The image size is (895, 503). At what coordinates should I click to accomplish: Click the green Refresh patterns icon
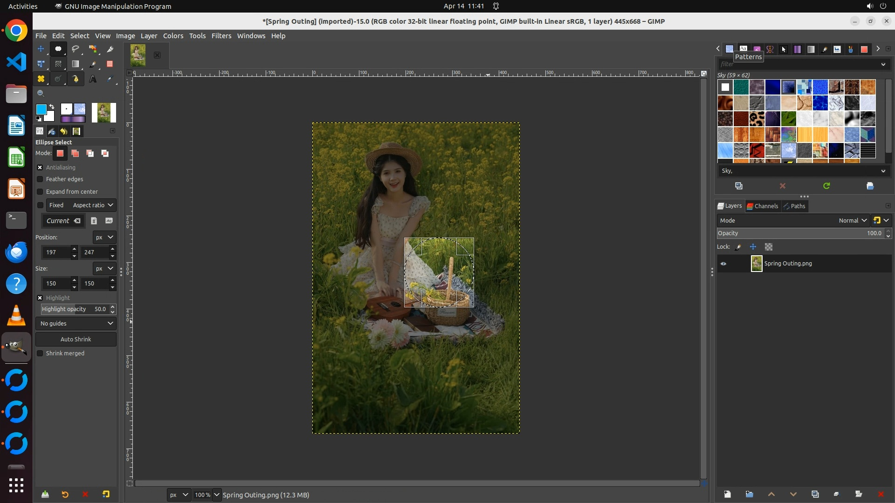tap(826, 186)
